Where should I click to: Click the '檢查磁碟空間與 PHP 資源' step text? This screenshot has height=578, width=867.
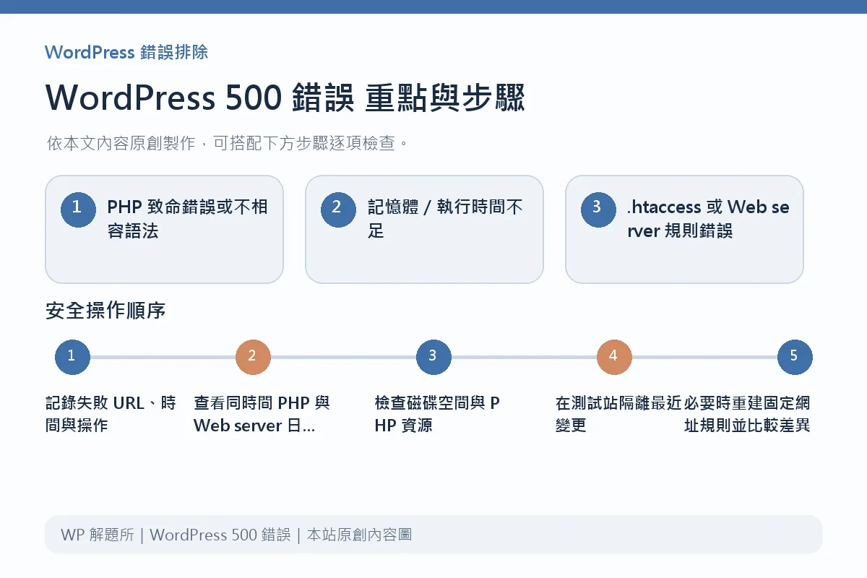437,414
